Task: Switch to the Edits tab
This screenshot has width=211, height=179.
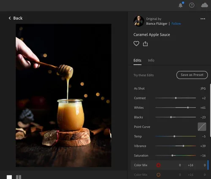Action: (x=138, y=60)
